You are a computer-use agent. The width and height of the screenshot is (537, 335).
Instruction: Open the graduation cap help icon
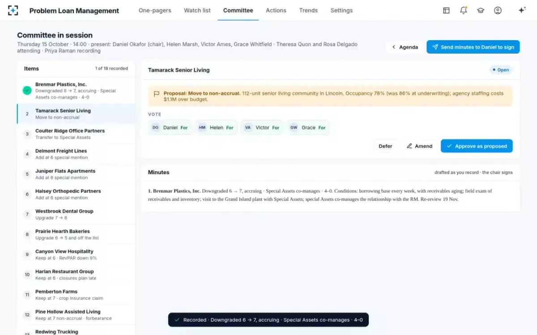coord(481,10)
